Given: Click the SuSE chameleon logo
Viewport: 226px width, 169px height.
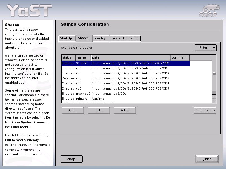Looking at the screenshot, I should [209, 11].
